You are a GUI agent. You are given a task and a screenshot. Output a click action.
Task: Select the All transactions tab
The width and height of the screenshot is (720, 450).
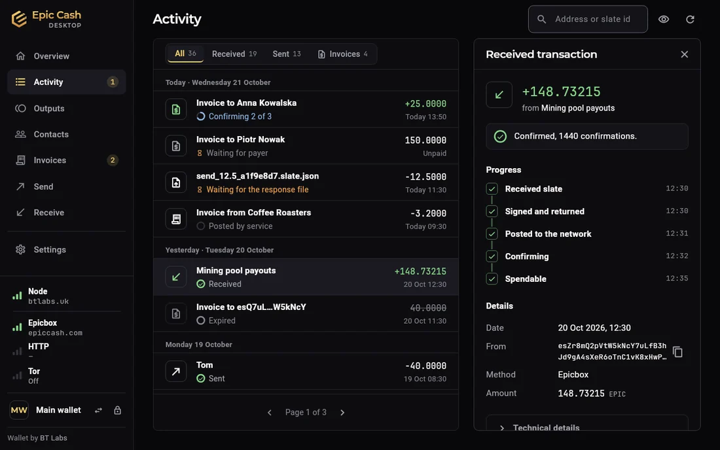[185, 54]
